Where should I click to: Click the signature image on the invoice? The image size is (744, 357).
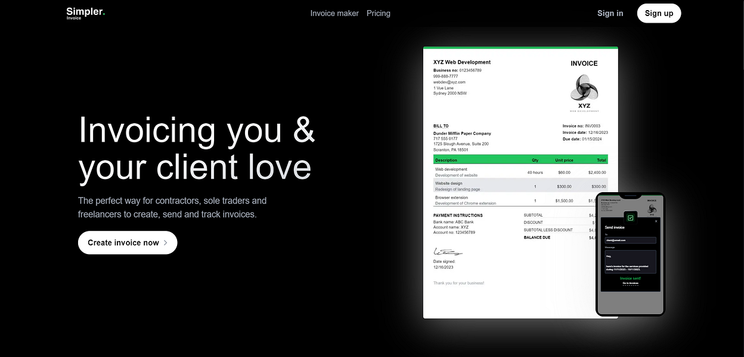pos(448,252)
